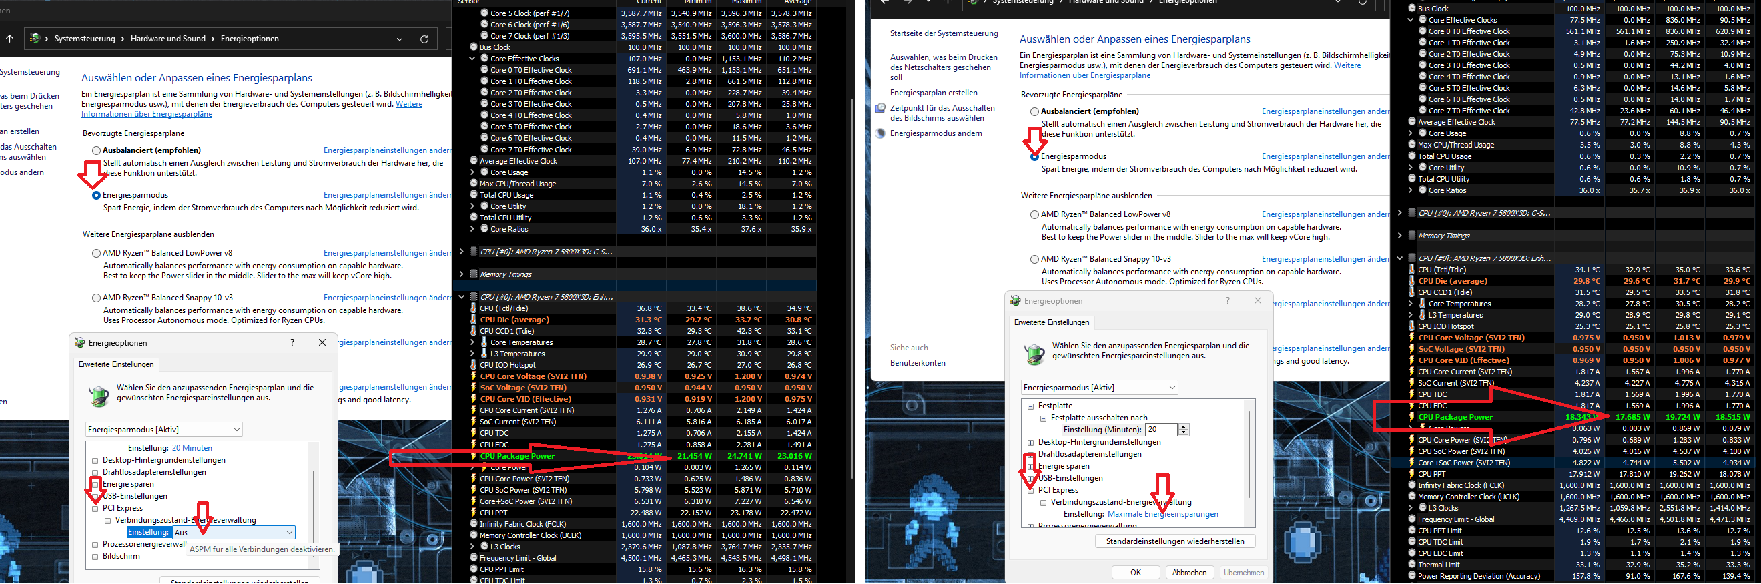Click the up arrow of the Minuten spinner
1761x584 pixels.
pyautogui.click(x=1184, y=426)
